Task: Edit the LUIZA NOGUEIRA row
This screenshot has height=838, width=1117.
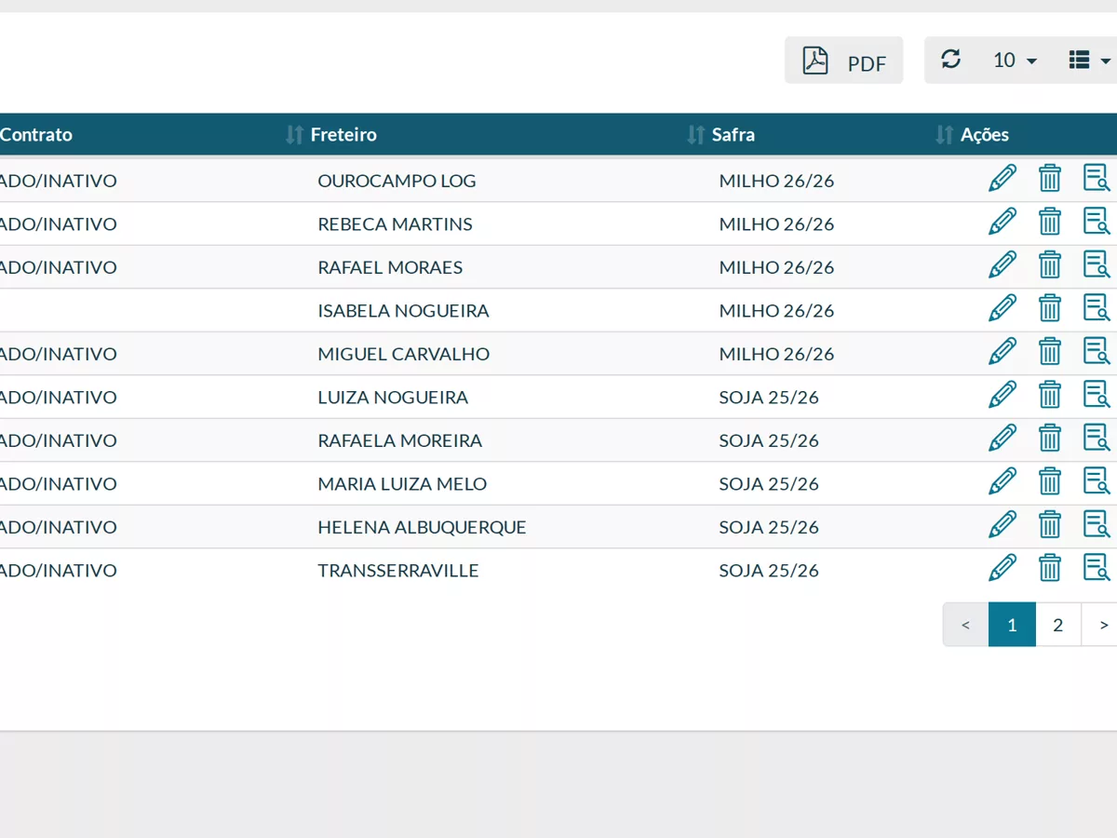Action: pyautogui.click(x=1003, y=395)
